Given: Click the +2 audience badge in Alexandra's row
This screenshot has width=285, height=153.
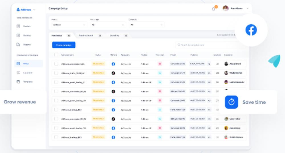Looking at the screenshot, I should 209,64.
